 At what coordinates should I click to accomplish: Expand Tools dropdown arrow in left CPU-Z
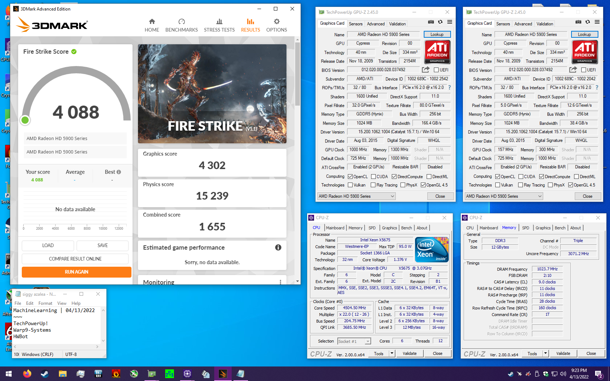(x=392, y=353)
